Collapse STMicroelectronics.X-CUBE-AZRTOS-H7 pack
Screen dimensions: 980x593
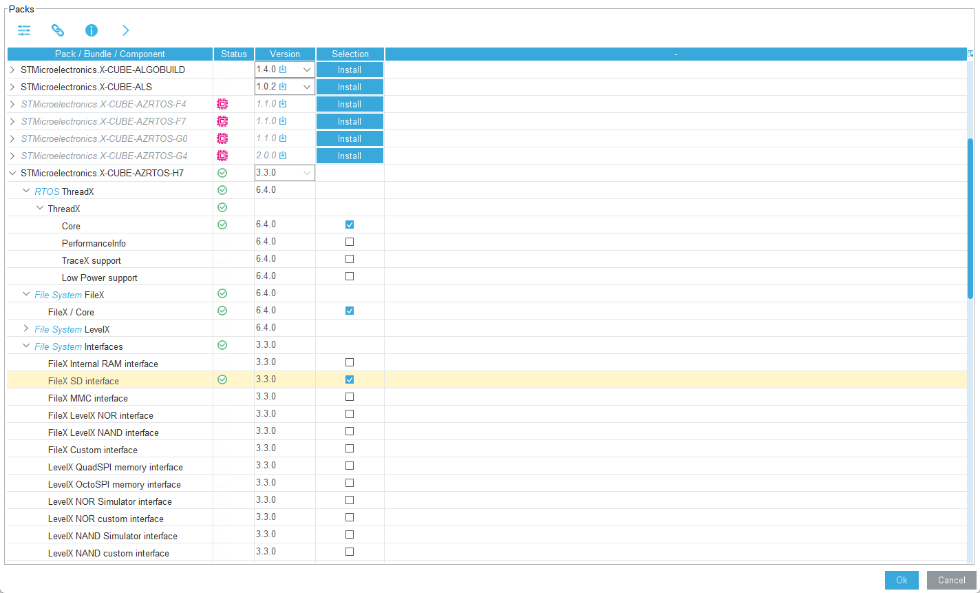12,173
